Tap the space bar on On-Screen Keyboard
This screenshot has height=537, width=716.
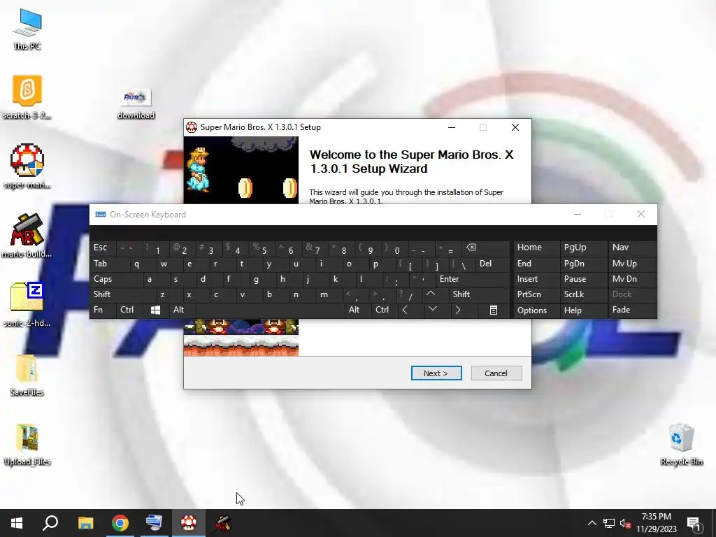[271, 310]
